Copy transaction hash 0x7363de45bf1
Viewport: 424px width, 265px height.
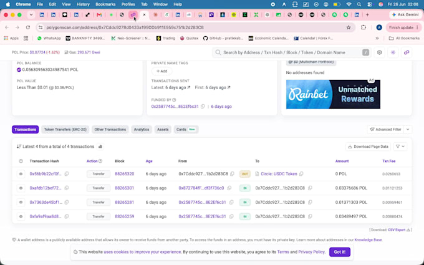67,202
